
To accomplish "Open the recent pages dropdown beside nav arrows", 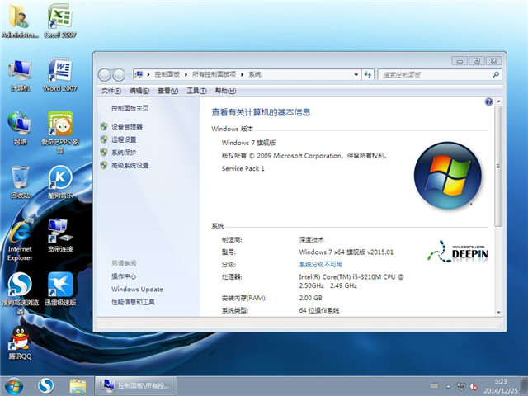I will (129, 75).
